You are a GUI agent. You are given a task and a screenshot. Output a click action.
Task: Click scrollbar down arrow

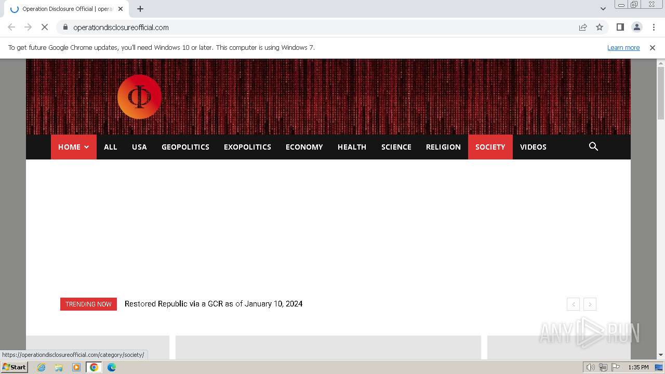(661, 355)
